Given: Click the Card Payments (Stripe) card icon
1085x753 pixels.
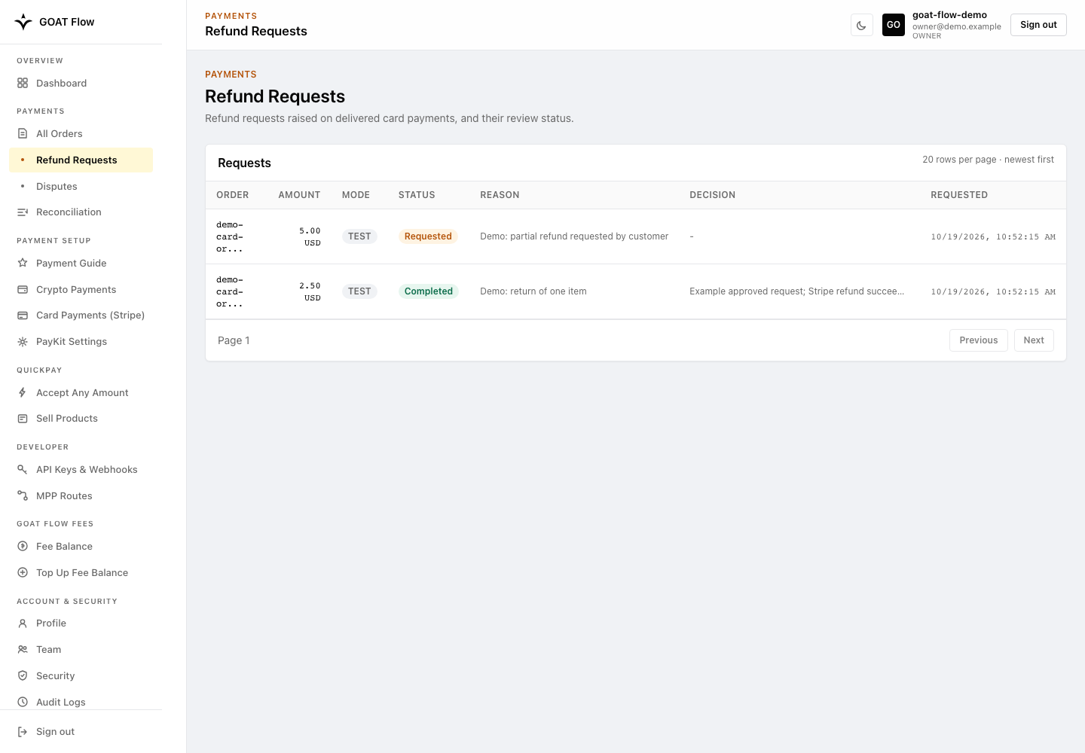Looking at the screenshot, I should tap(23, 316).
